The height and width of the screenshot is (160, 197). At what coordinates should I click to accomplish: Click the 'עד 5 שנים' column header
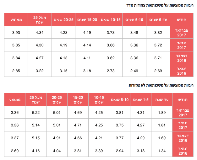(158, 20)
